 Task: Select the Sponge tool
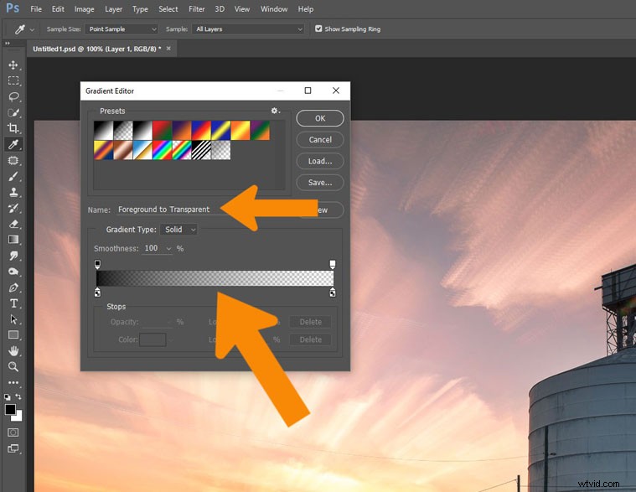13,272
